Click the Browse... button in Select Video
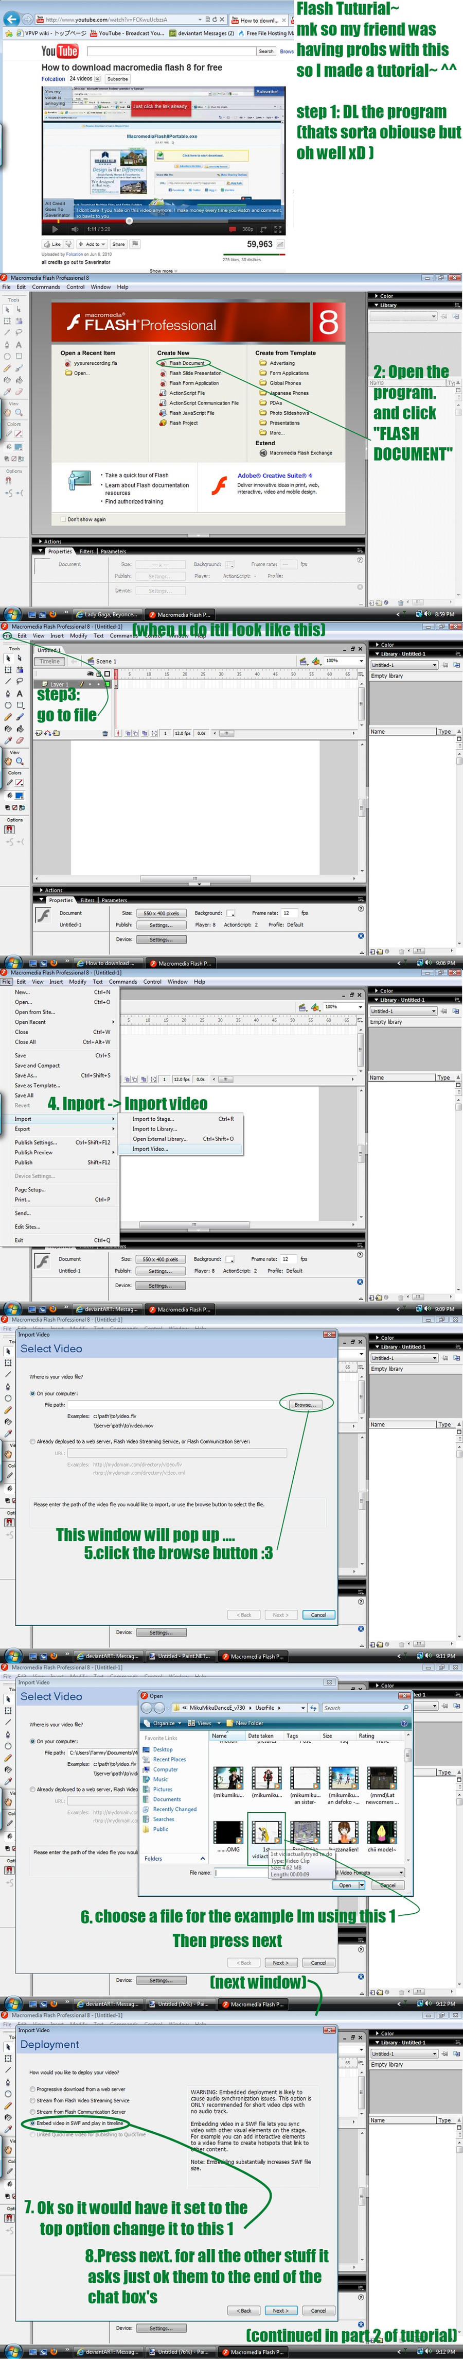This screenshot has width=463, height=2359. [x=305, y=1405]
